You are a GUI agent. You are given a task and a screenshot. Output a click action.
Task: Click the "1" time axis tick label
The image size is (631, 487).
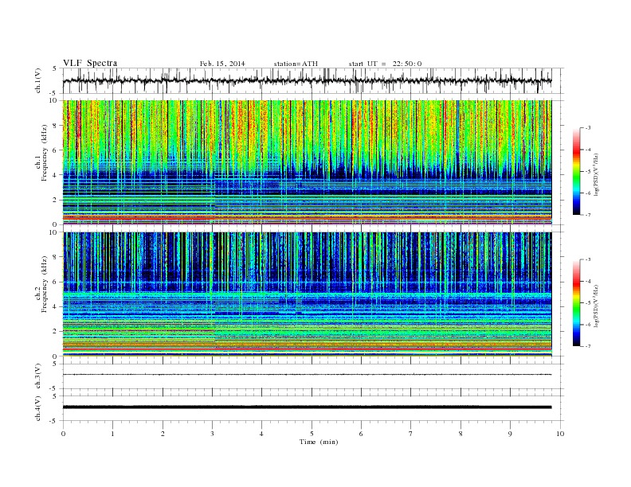pyautogui.click(x=112, y=434)
